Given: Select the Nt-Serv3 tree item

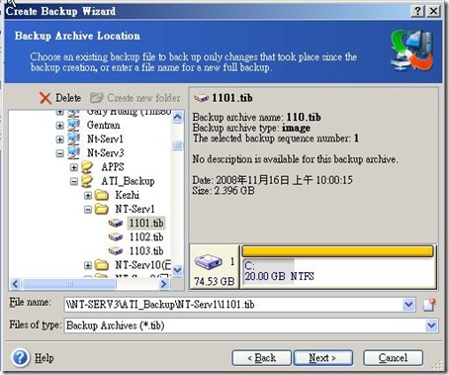Looking at the screenshot, I should tap(105, 152).
